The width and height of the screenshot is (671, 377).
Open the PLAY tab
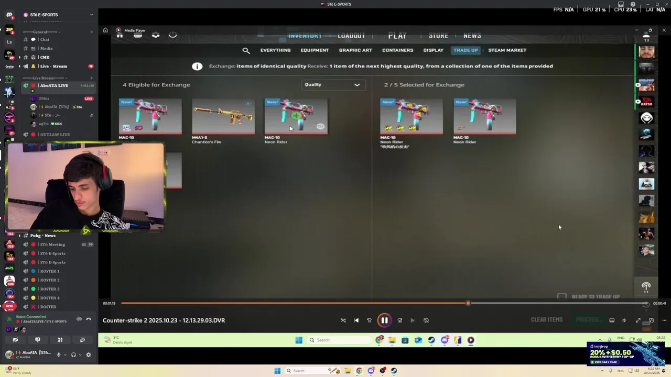pos(397,36)
